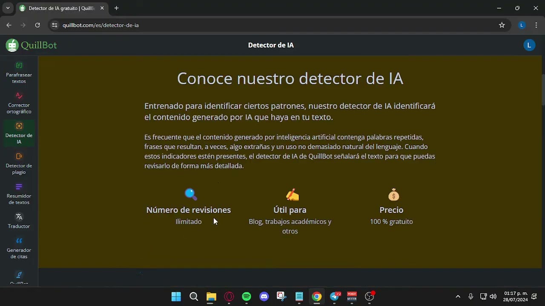Open the Traductor tool
The image size is (545, 306).
[19, 221]
